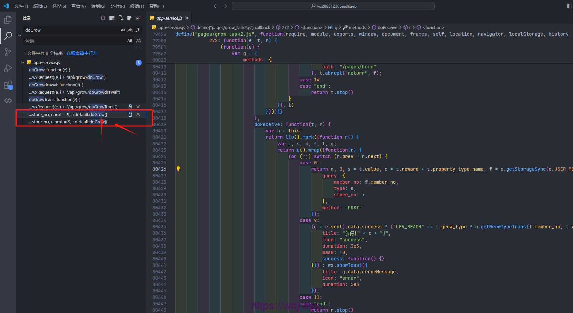
Task: Collapse the replace field toggle chevron
Action: 20,35
